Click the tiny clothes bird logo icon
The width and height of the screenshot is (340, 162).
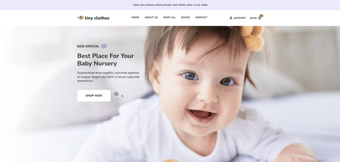80,18
